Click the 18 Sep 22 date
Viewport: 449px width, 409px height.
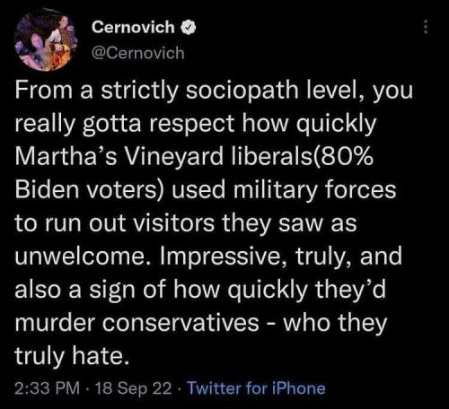[x=134, y=388]
